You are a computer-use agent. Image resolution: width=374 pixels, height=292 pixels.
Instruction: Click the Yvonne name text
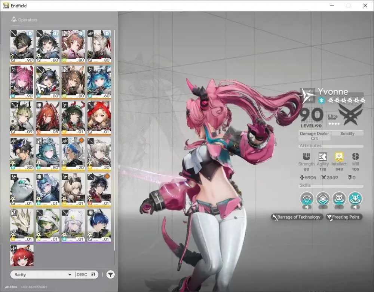pos(333,91)
